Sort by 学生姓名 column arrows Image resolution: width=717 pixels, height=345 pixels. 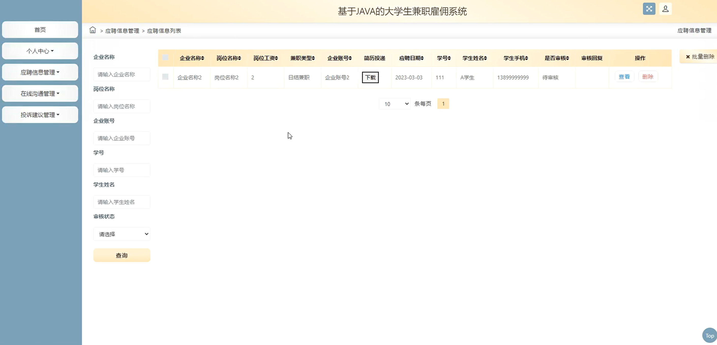[x=485, y=58]
